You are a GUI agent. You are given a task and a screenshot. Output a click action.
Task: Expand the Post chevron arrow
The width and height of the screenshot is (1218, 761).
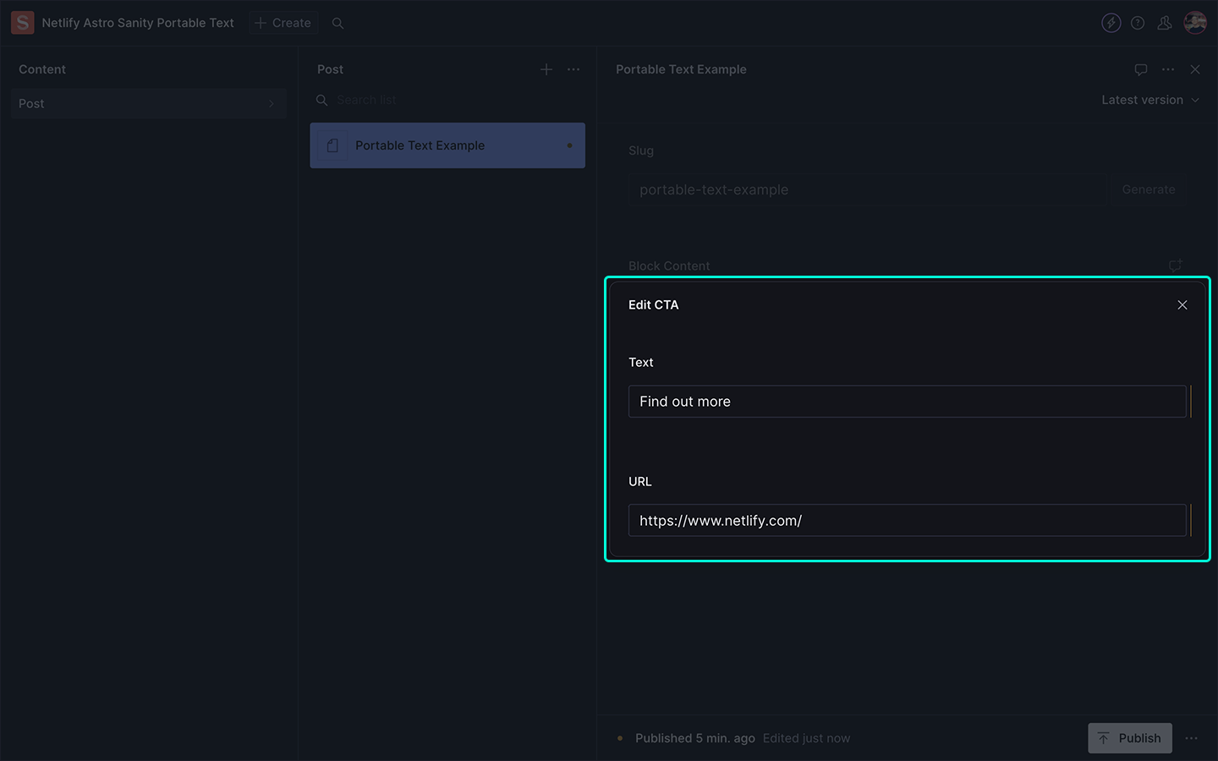coord(271,104)
